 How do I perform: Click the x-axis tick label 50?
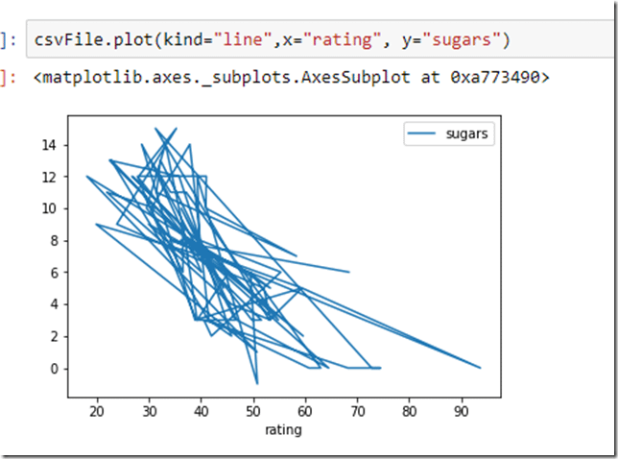pos(253,412)
